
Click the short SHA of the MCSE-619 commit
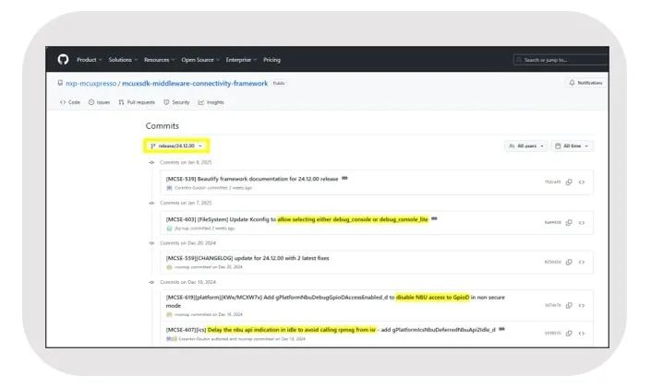pyautogui.click(x=552, y=305)
